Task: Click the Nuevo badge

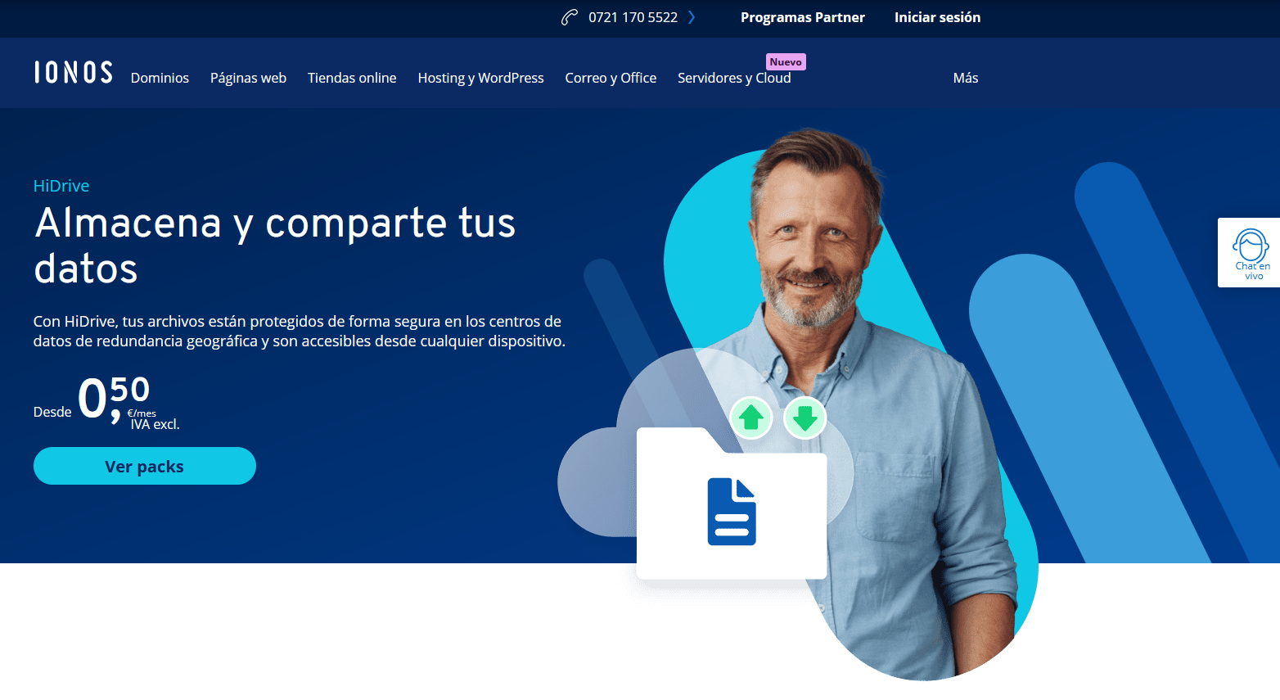Action: click(786, 61)
